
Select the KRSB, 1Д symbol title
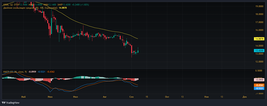click(x=7, y=5)
